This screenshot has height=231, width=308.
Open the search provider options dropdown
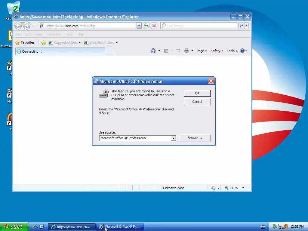(x=247, y=26)
